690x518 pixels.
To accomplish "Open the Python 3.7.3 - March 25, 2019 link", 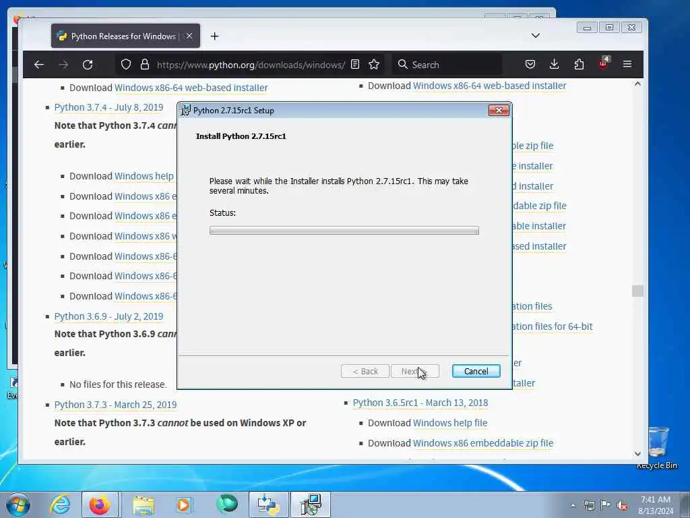I will 115,405.
